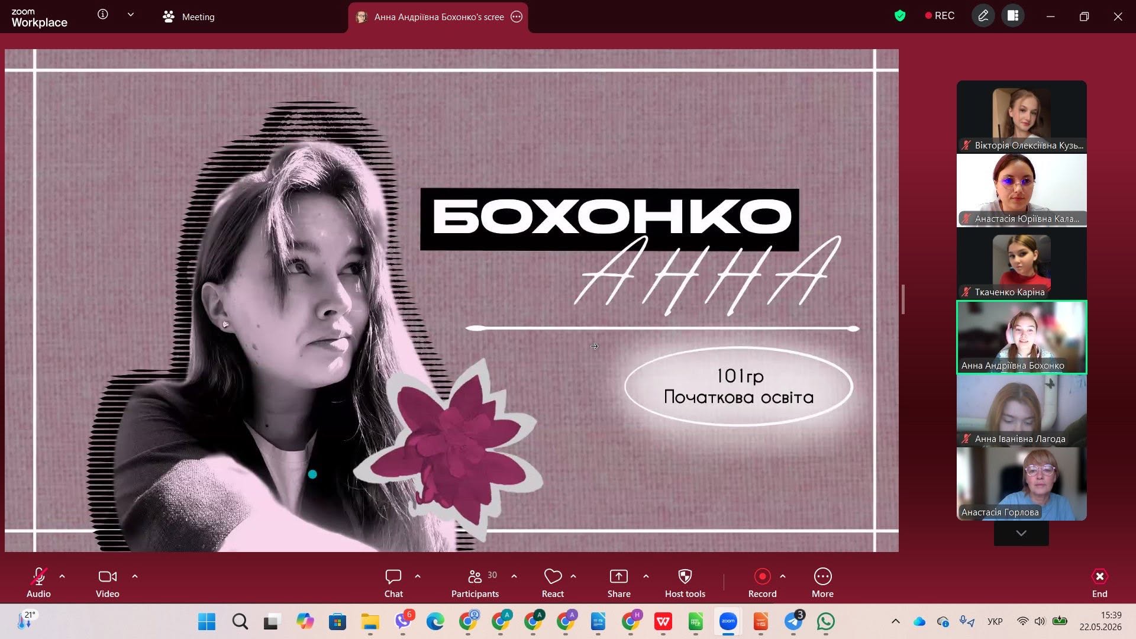Viewport: 1136px width, 639px height.
Task: Open the meeting info icon
Action: [103, 14]
